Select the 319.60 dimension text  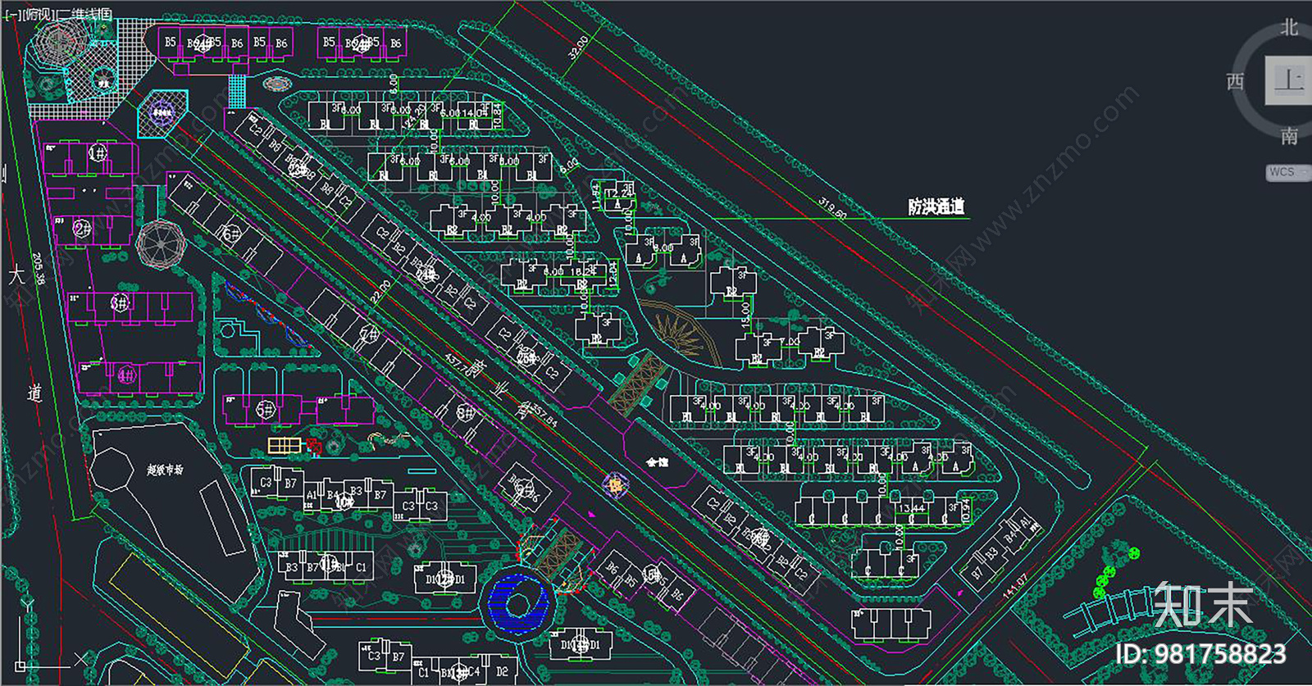832,208
